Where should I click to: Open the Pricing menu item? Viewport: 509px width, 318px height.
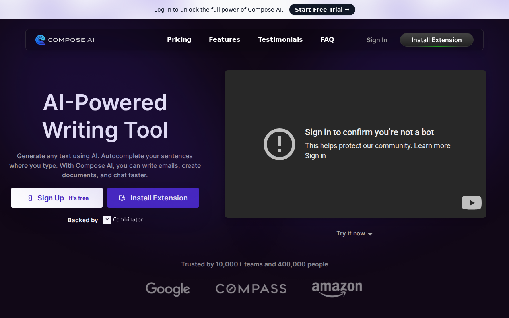(x=179, y=39)
